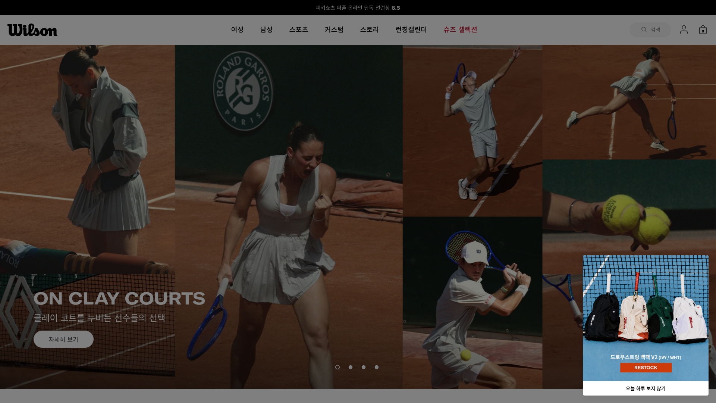Select the fourth carousel slide dot
This screenshot has width=716, height=403.
point(377,367)
